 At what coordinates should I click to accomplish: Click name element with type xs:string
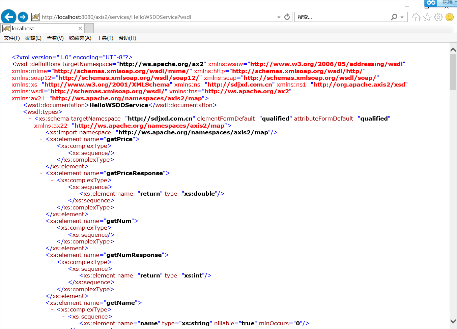tap(194, 323)
